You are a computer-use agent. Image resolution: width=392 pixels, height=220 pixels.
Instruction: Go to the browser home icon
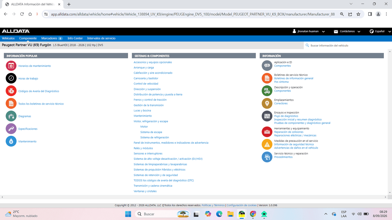tap(30, 14)
